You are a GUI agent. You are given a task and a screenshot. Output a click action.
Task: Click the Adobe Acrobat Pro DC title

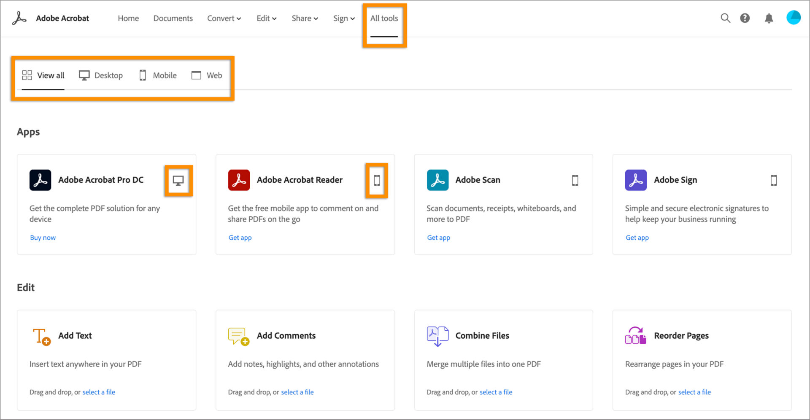(x=101, y=180)
